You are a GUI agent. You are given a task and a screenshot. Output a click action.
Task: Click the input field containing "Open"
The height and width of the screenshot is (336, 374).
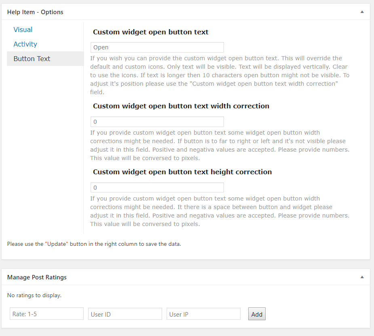tap(157, 47)
